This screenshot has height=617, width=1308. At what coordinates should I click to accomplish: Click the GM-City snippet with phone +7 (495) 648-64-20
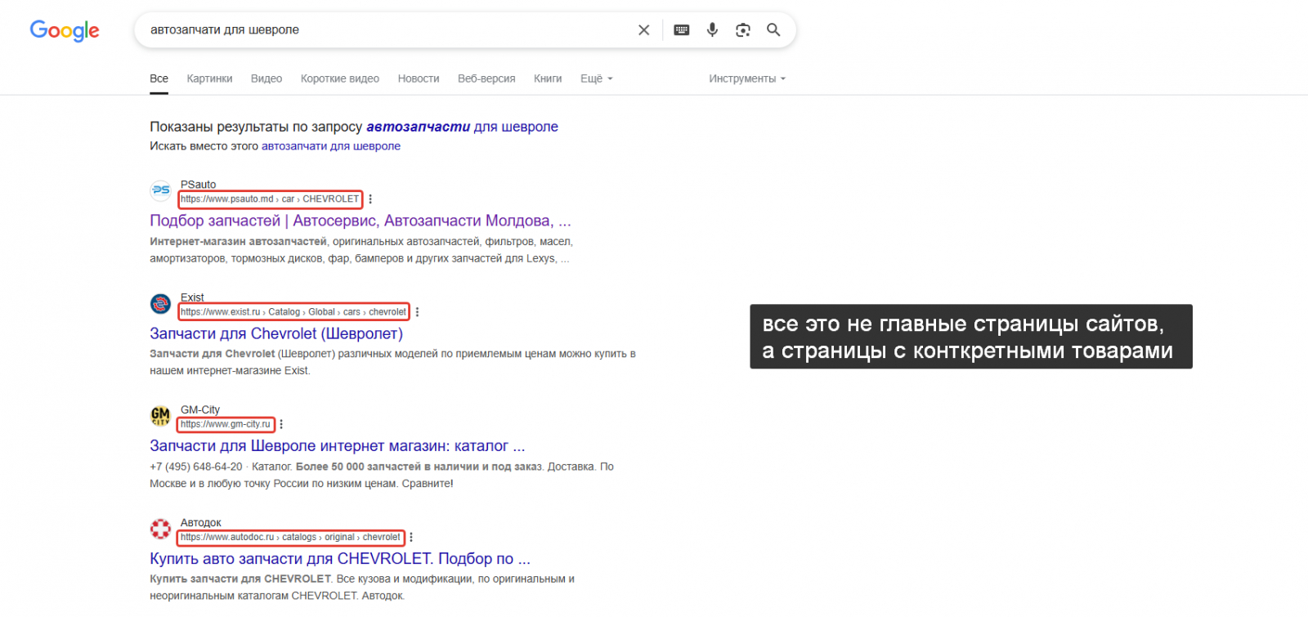(382, 475)
